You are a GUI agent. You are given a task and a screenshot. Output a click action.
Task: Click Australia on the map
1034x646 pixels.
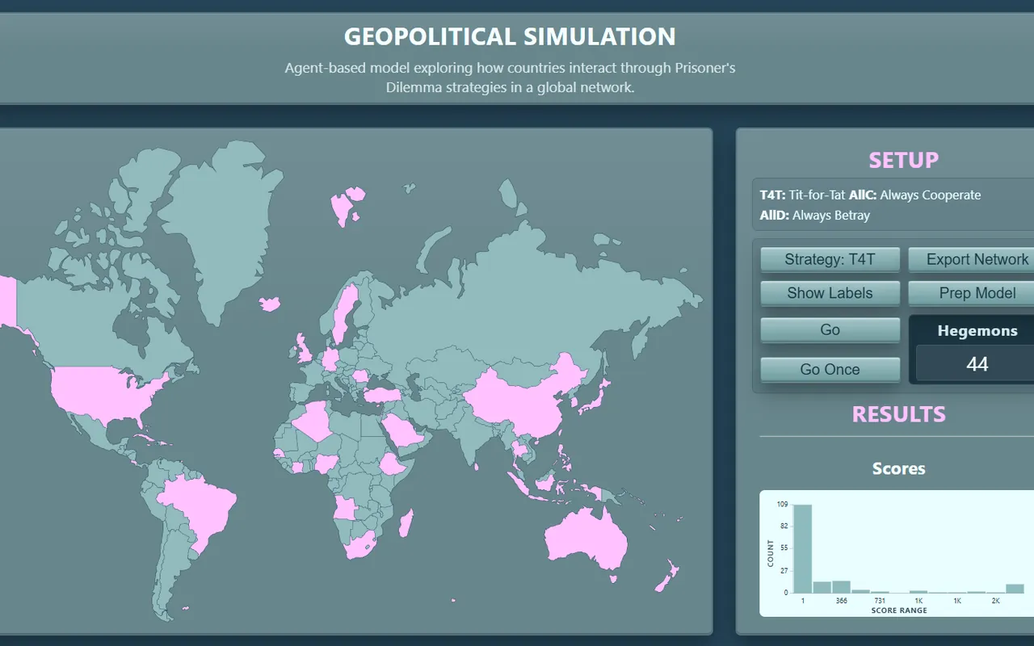[x=586, y=537]
